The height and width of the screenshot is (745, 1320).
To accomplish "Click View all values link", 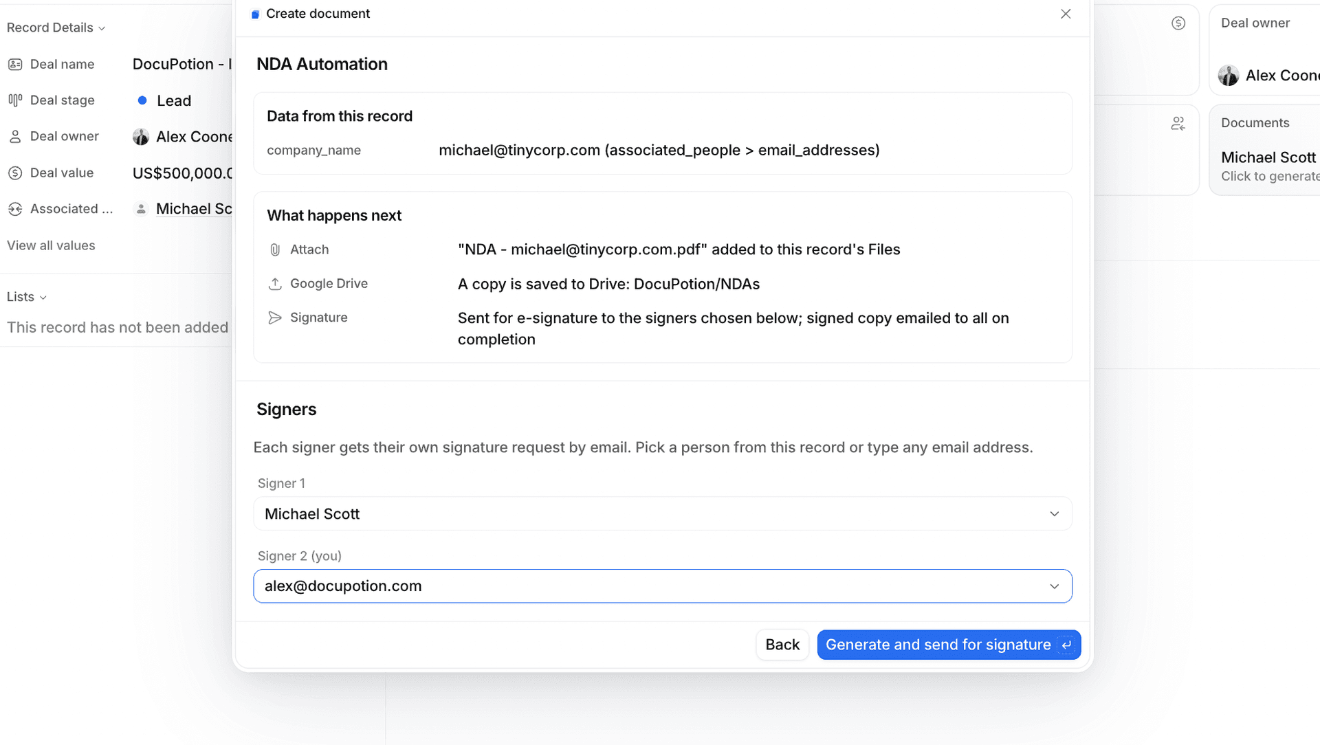I will click(x=51, y=245).
